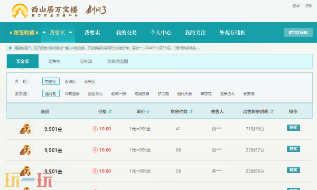
Task: Switch to the 买外观 tab
Action: pyautogui.click(x=86, y=61)
